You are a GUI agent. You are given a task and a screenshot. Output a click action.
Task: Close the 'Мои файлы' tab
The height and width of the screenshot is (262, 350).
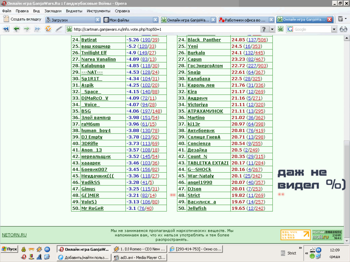(155, 20)
